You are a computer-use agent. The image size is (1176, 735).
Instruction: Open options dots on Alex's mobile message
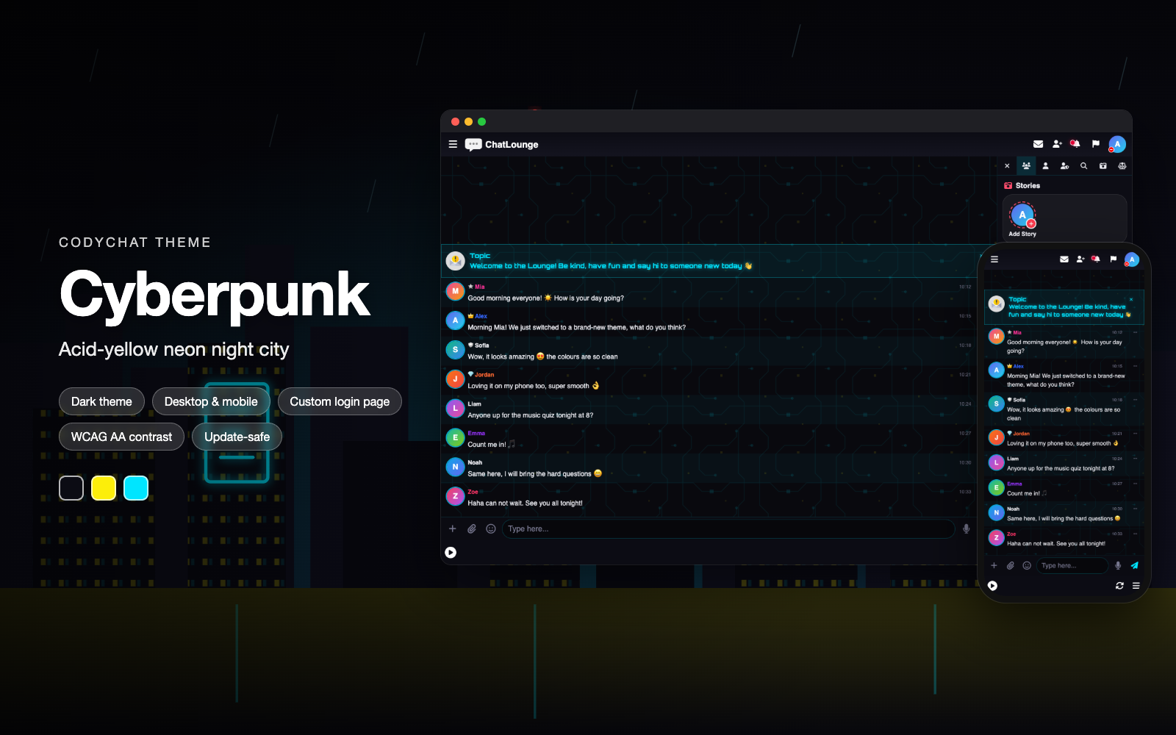(x=1135, y=366)
